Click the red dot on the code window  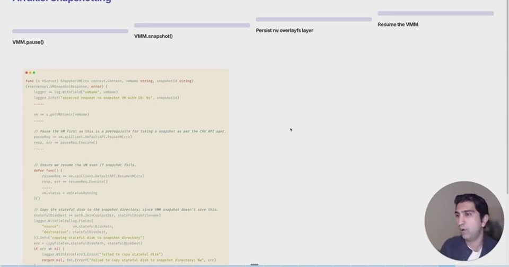tap(27, 73)
